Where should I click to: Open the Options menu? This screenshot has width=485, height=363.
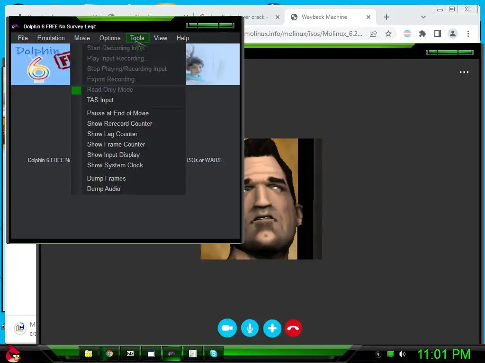point(110,38)
